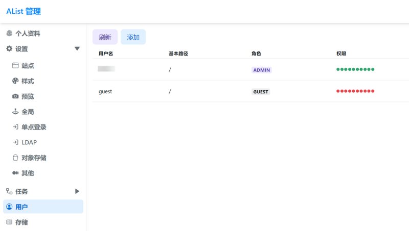
Task: Select the 用户 menu item
Action: (x=43, y=207)
